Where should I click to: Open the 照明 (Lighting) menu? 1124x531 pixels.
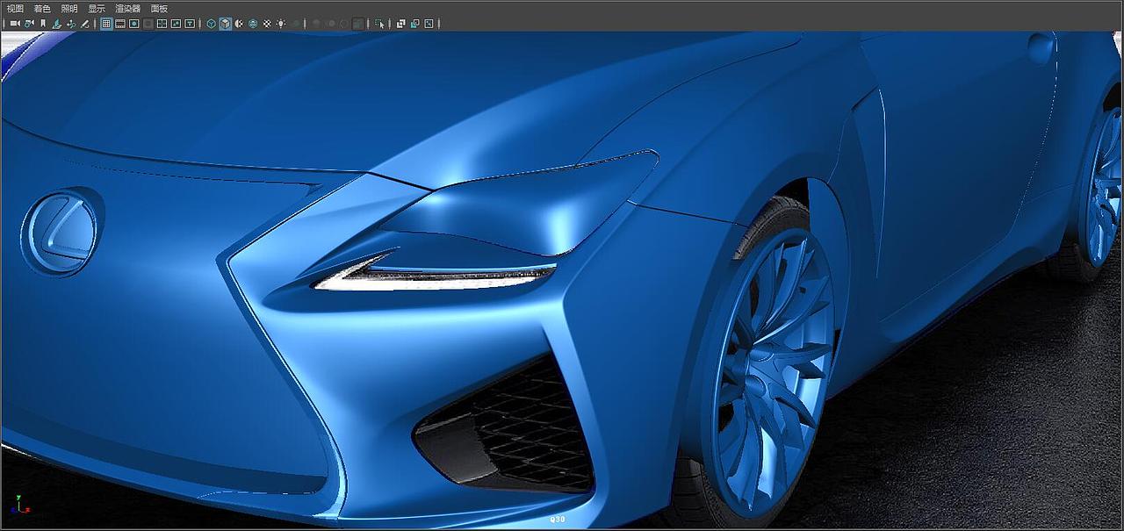[x=69, y=8]
